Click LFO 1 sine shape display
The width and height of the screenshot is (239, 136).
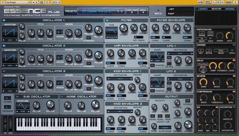click(157, 55)
